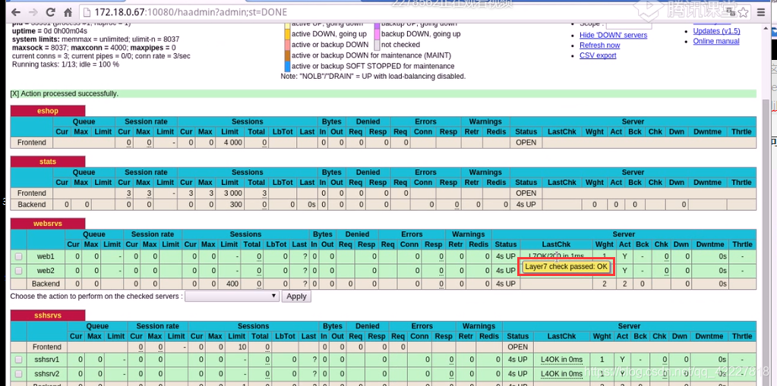Open the browser home page
The width and height of the screenshot is (777, 386).
68,12
